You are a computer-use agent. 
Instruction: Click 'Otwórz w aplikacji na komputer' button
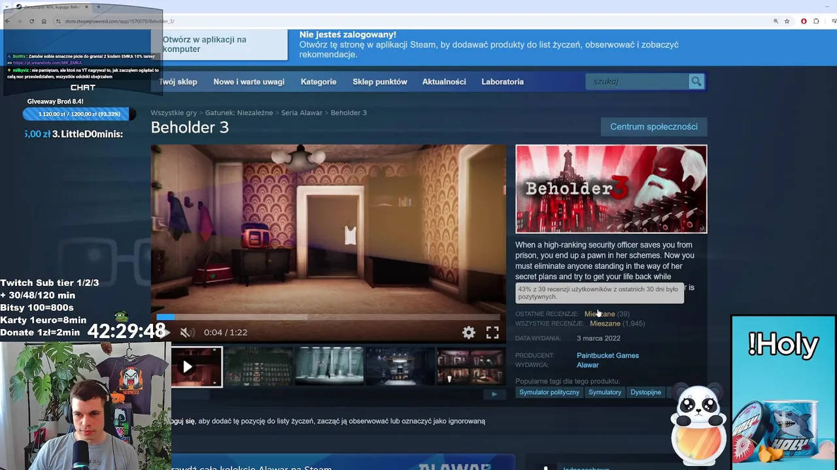pos(219,44)
